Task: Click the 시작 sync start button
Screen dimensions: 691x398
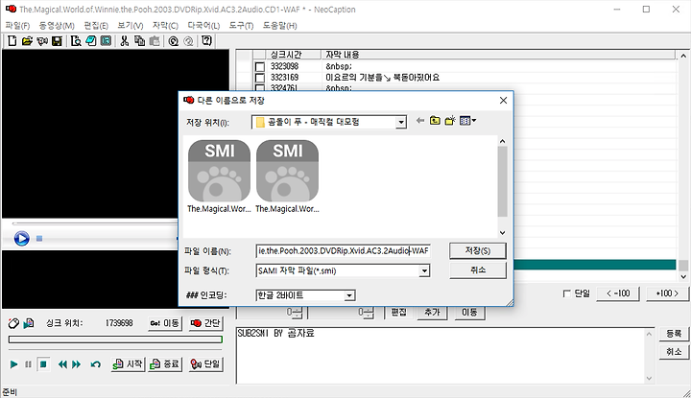Action: pyautogui.click(x=129, y=364)
